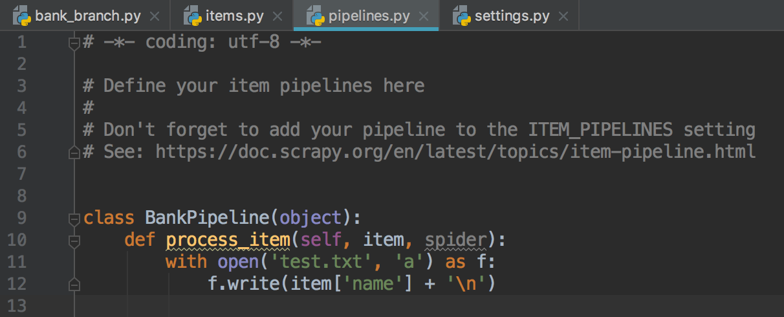Click the 'with' keyword on line 11
This screenshot has height=317, width=784.
pos(186,262)
